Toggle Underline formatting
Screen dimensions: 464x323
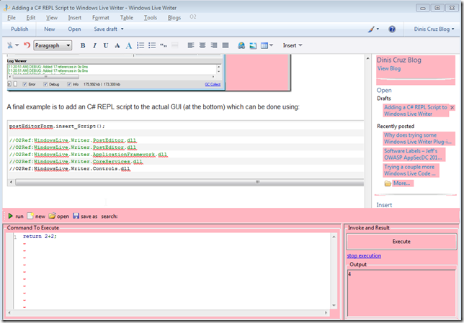click(x=106, y=45)
